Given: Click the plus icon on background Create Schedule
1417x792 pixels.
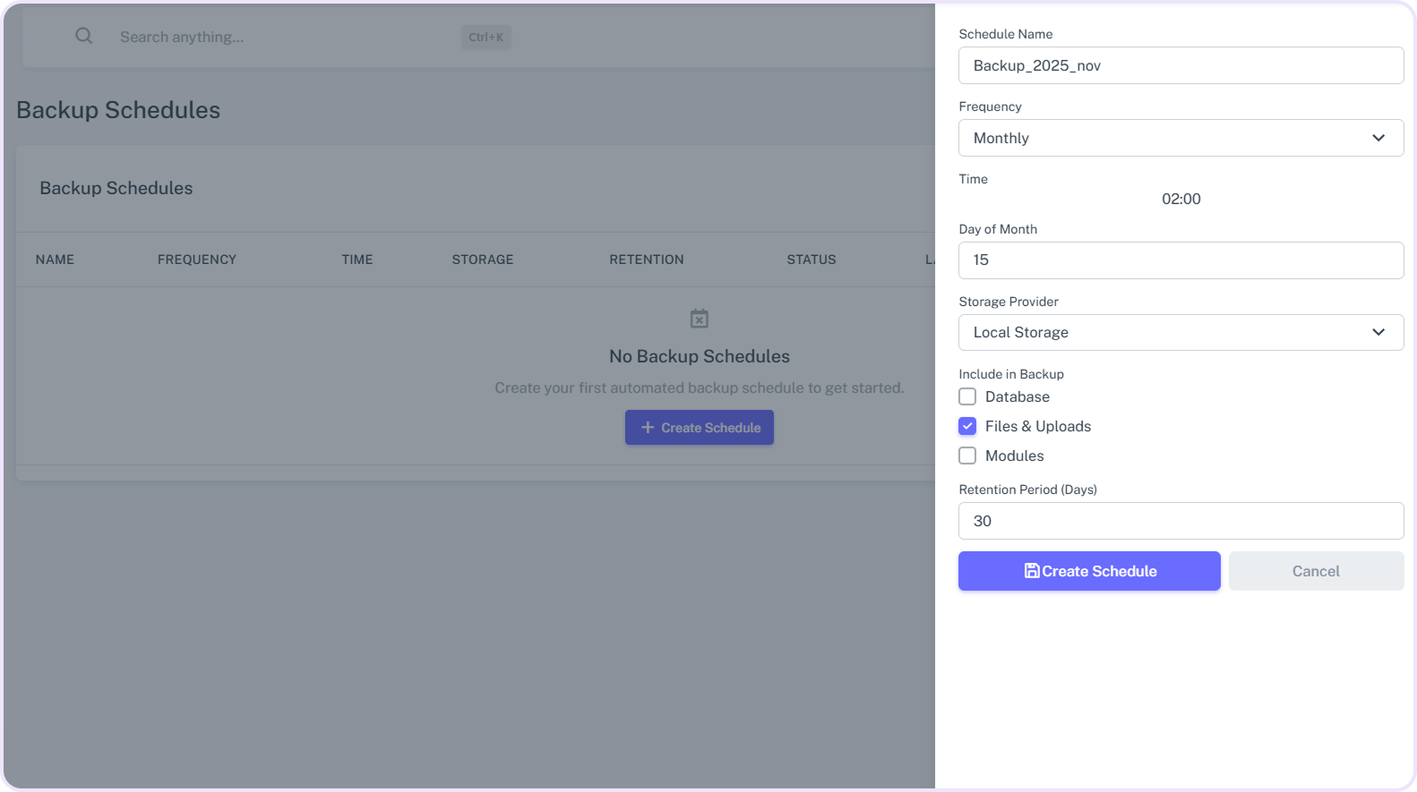Looking at the screenshot, I should point(648,428).
